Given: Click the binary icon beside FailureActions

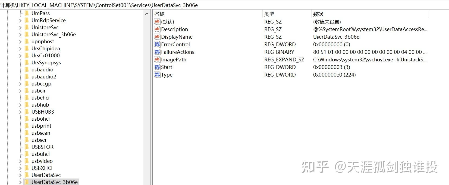Looking at the screenshot, I should [157, 52].
